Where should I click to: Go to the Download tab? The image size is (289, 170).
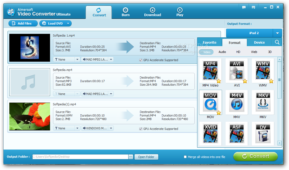[152, 12]
